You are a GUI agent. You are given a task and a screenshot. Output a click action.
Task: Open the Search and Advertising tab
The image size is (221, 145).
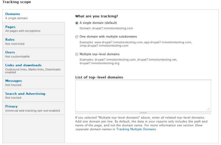click(25, 94)
